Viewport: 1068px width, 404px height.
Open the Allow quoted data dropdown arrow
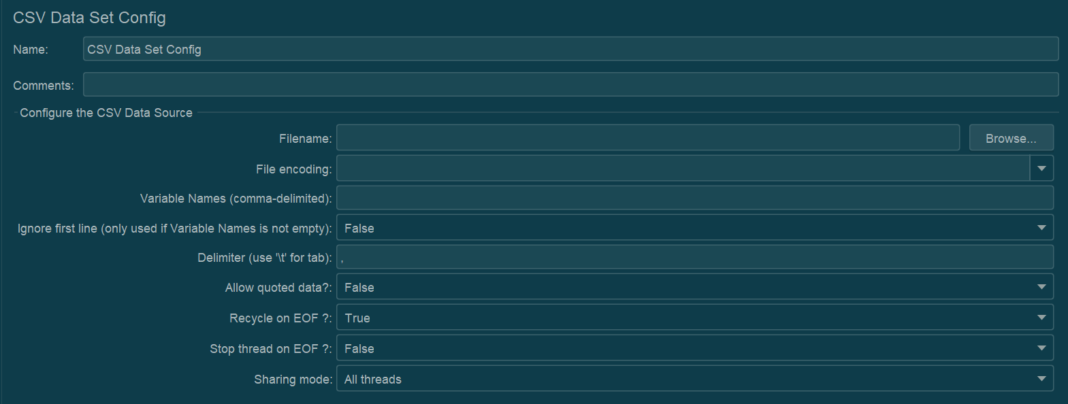[1041, 287]
